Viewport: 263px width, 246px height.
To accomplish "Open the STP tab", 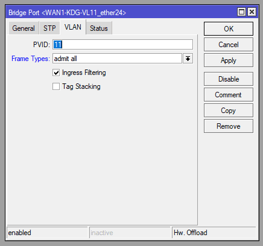I will click(49, 28).
